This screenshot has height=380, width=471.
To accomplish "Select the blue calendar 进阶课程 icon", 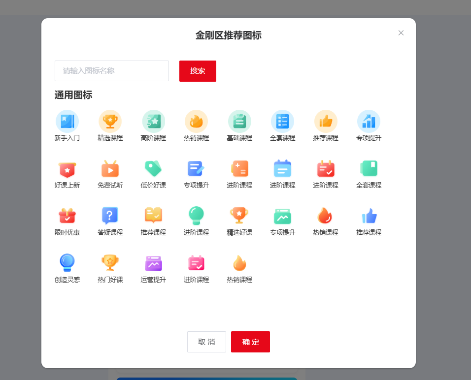I will [283, 169].
